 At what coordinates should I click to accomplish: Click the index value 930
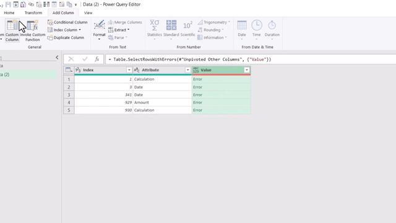click(x=128, y=110)
